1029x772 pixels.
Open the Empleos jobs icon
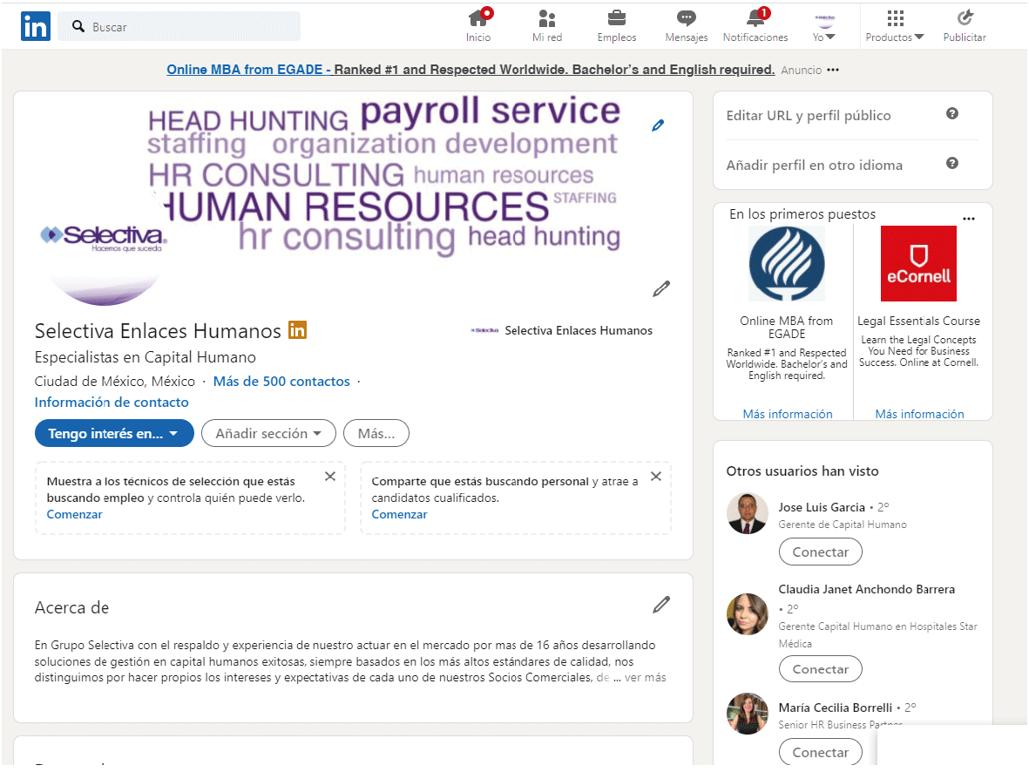(616, 17)
